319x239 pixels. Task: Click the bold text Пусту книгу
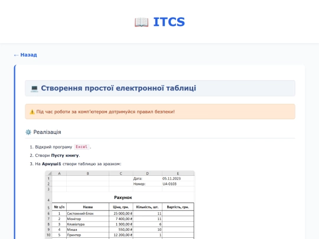pos(65,155)
